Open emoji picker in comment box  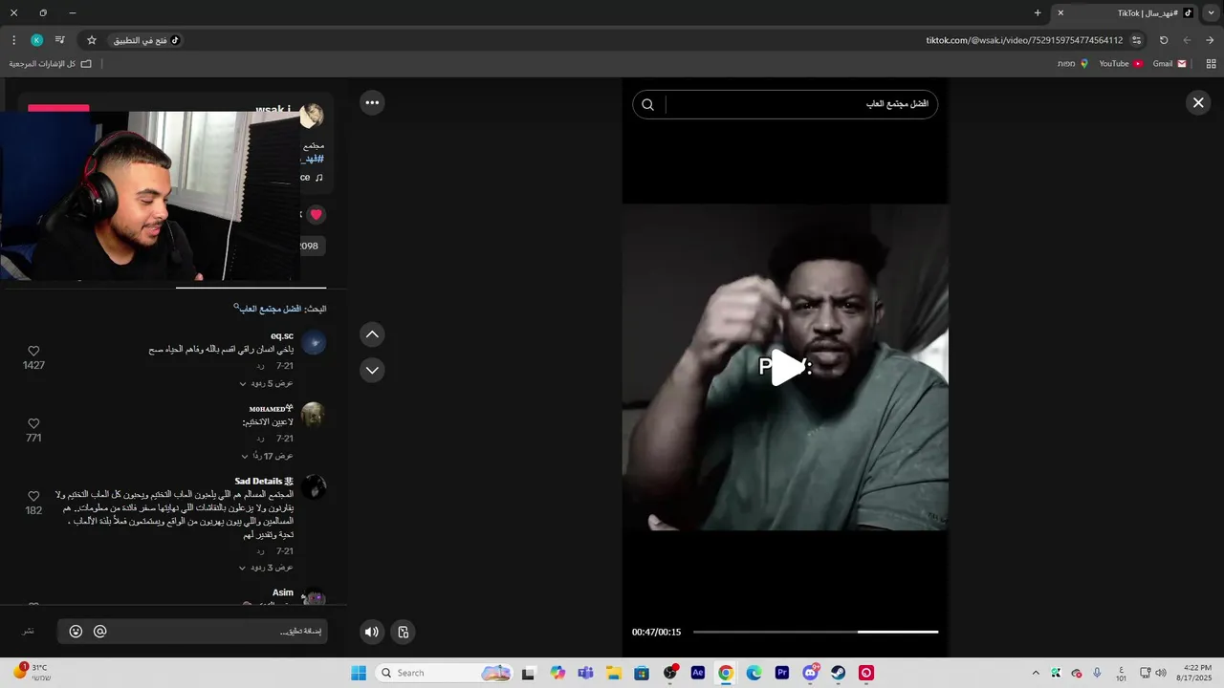(76, 632)
